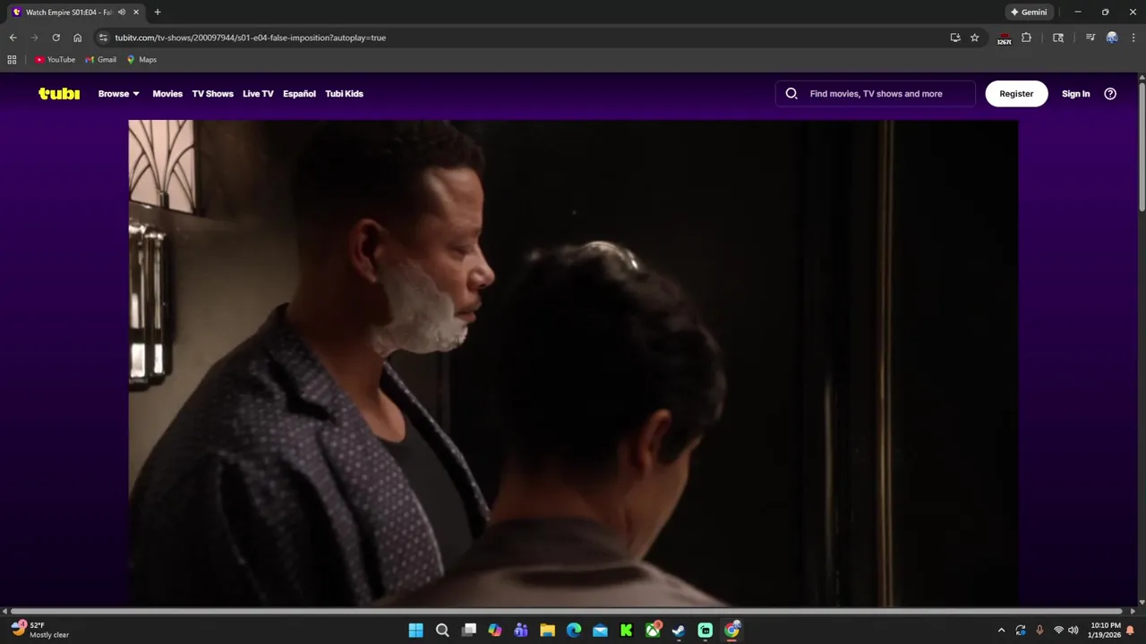
Task: Open Wi-Fi network settings in tray
Action: 1058,631
